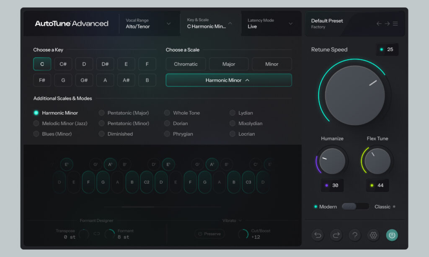
Task: Click the Transpose knob
Action: 84,234
